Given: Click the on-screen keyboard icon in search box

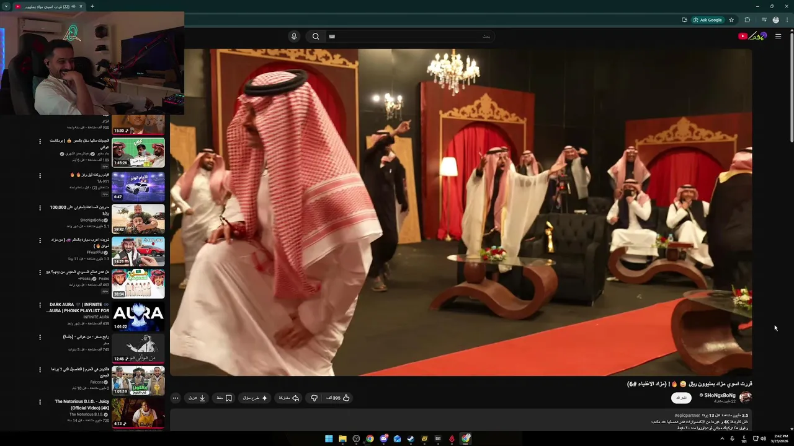Looking at the screenshot, I should (332, 37).
